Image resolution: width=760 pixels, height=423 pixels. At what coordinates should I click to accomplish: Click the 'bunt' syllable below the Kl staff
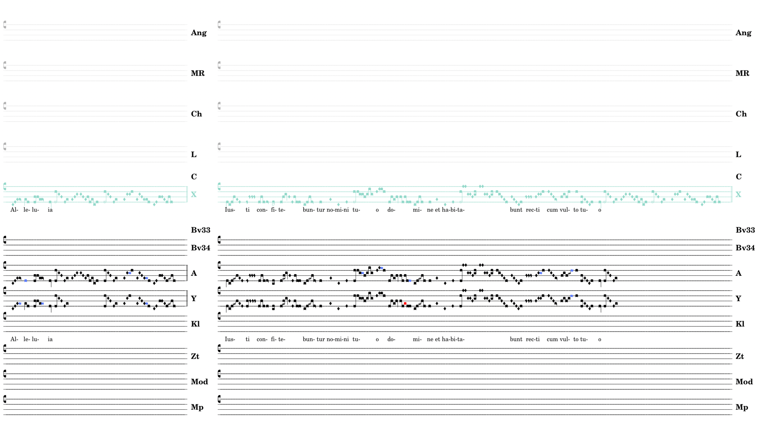point(516,339)
